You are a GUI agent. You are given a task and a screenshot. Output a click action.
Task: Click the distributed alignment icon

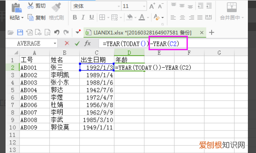pos(209,17)
